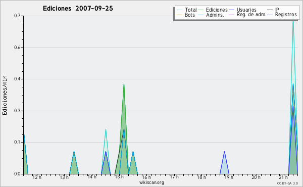The width and height of the screenshot is (303, 187).
Task: Select the Usuarios legend label
Action: coord(246,10)
